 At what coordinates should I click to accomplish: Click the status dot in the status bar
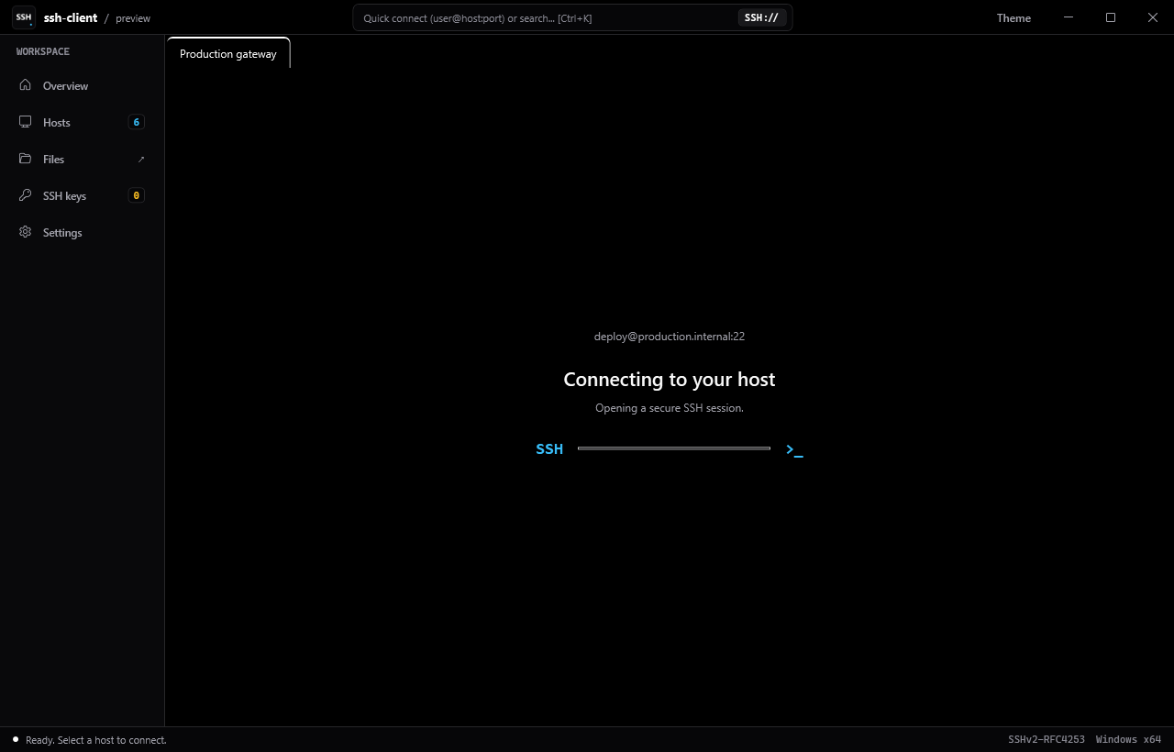16,739
